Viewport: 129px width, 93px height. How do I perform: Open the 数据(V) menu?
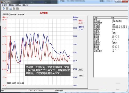pos(18,5)
